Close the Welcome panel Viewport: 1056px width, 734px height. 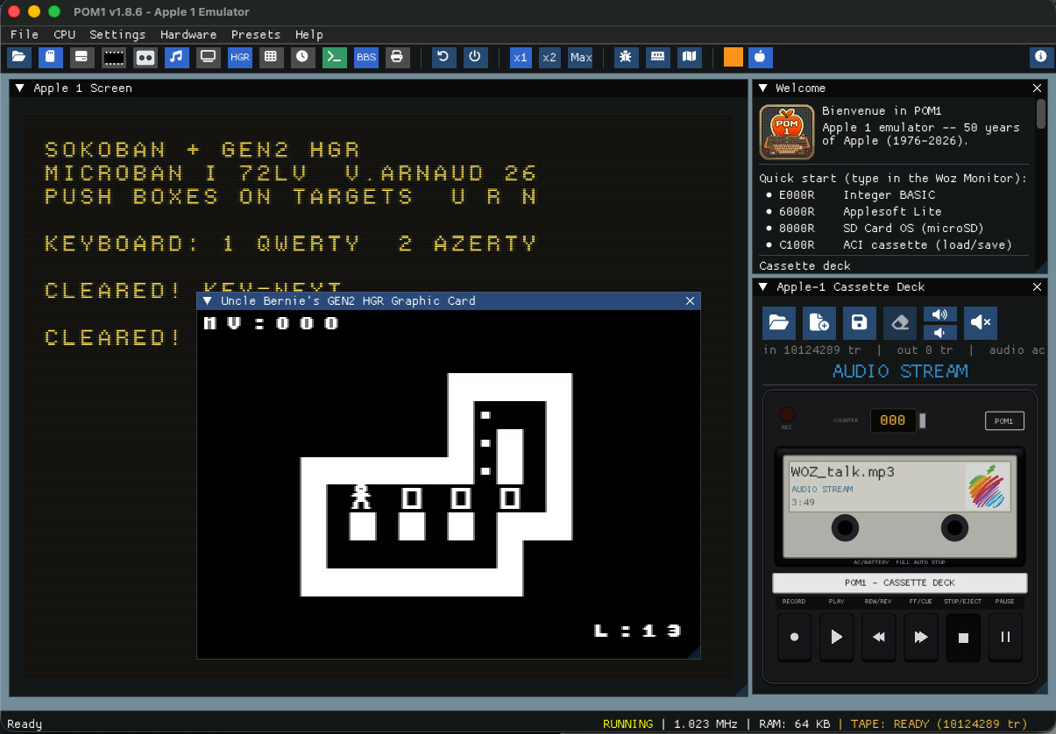(1038, 88)
